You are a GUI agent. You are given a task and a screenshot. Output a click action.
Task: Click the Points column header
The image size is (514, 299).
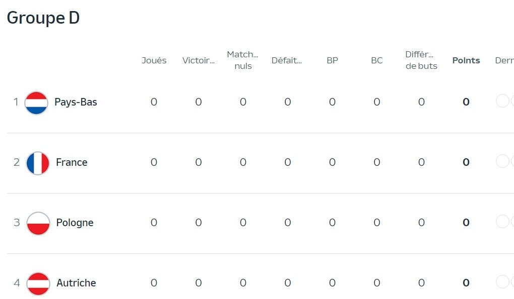(x=466, y=60)
